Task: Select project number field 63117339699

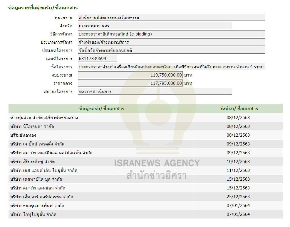Action: click(97, 59)
